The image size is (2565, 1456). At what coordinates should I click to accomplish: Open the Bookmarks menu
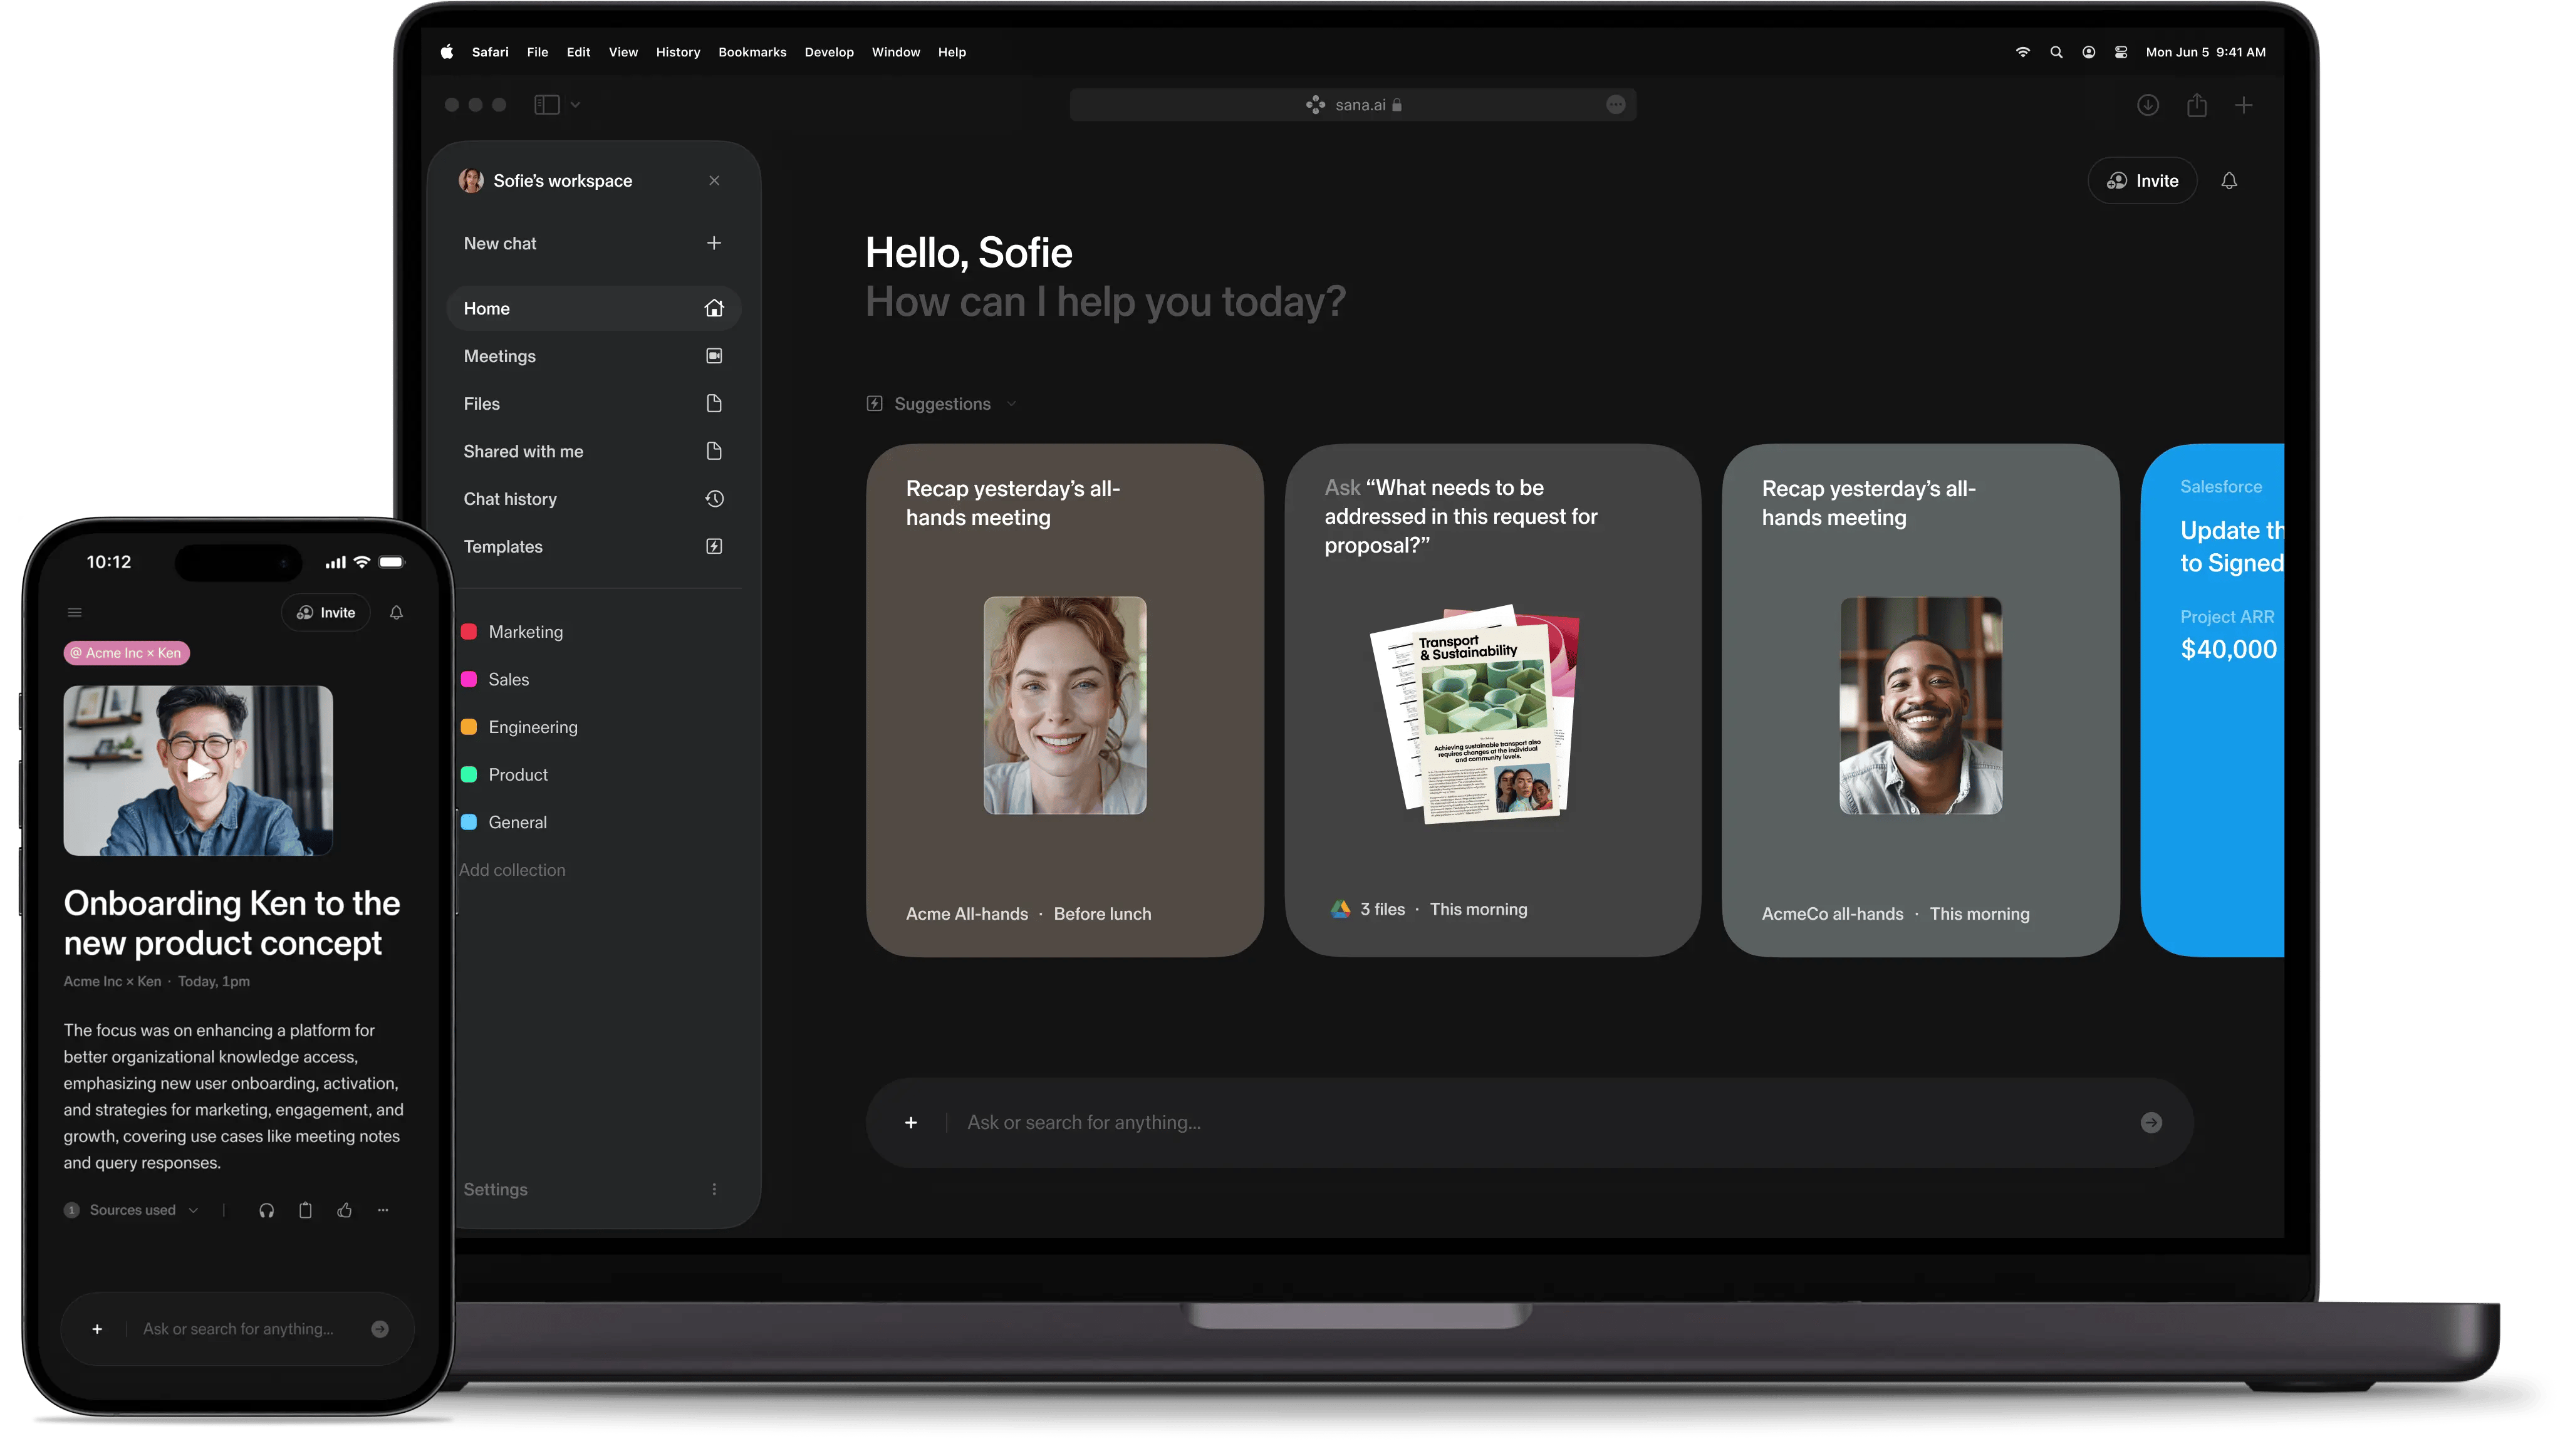[752, 52]
